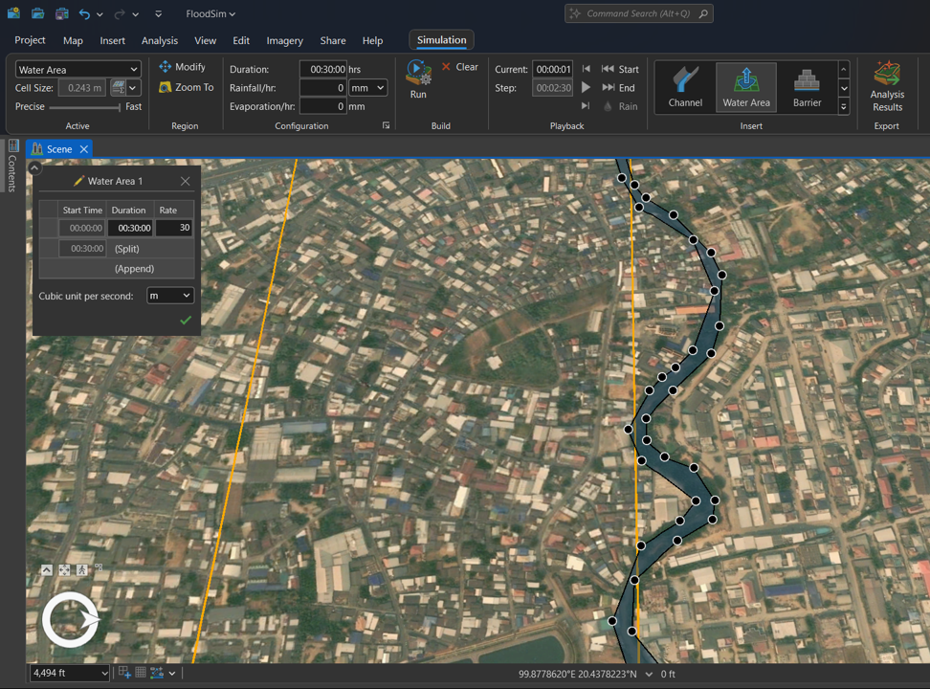930x689 pixels.
Task: Click the Clear build button
Action: tap(459, 67)
